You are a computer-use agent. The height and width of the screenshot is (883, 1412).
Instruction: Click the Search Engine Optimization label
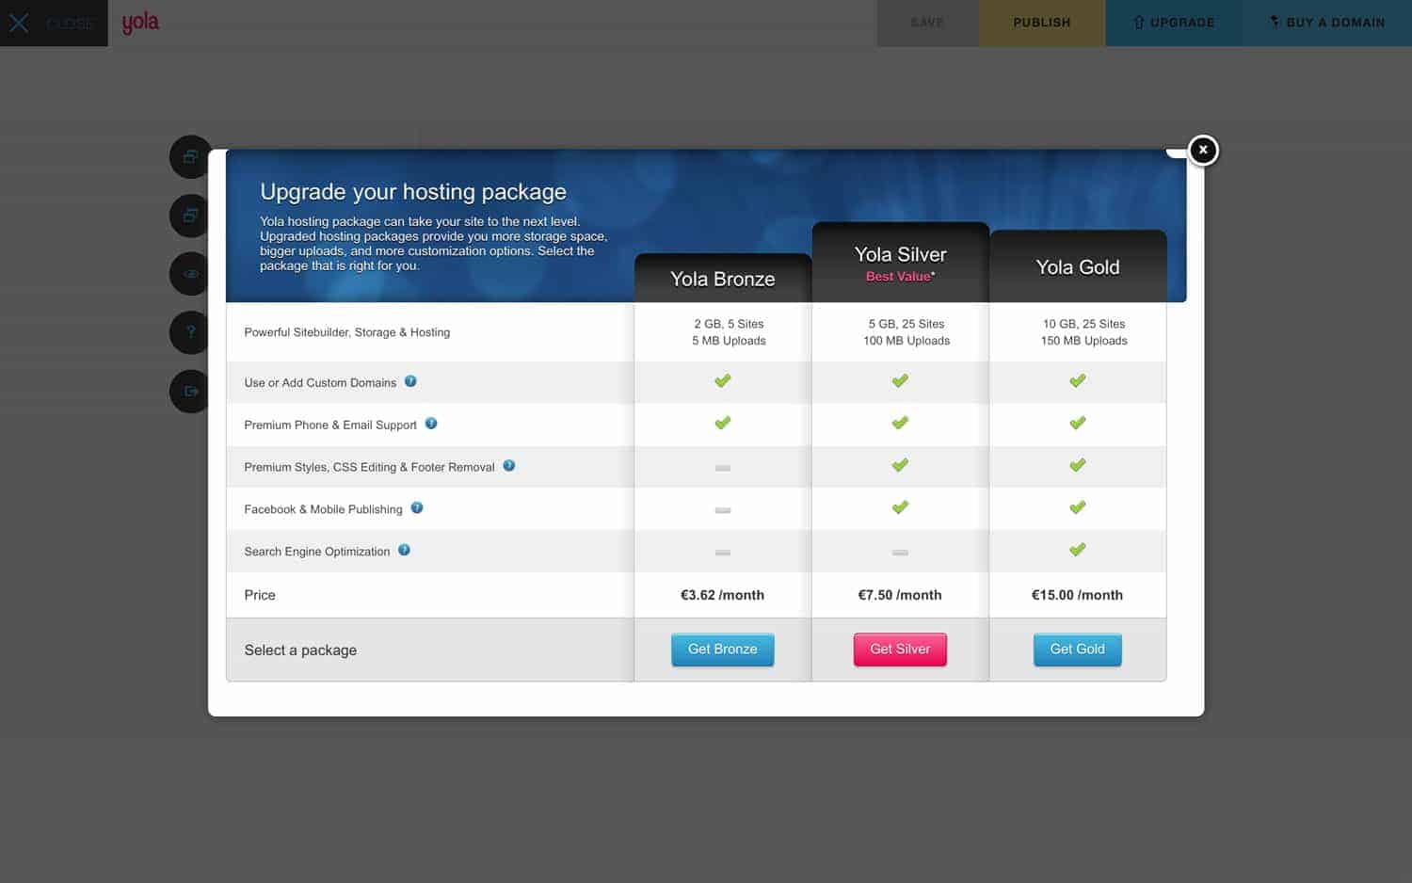pos(317,553)
